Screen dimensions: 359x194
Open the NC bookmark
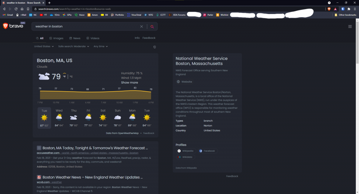pyautogui.click(x=33, y=15)
